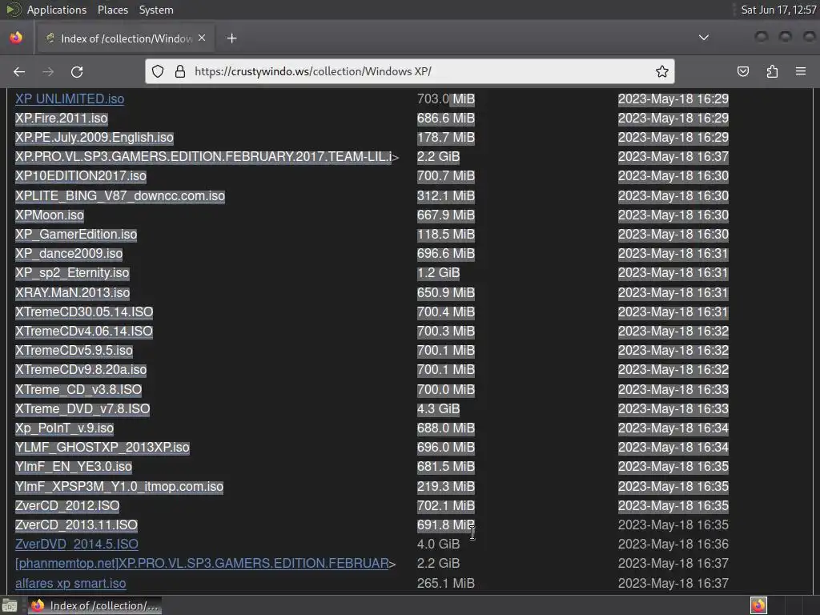Download XP UNLIMITED.iso

(x=70, y=98)
